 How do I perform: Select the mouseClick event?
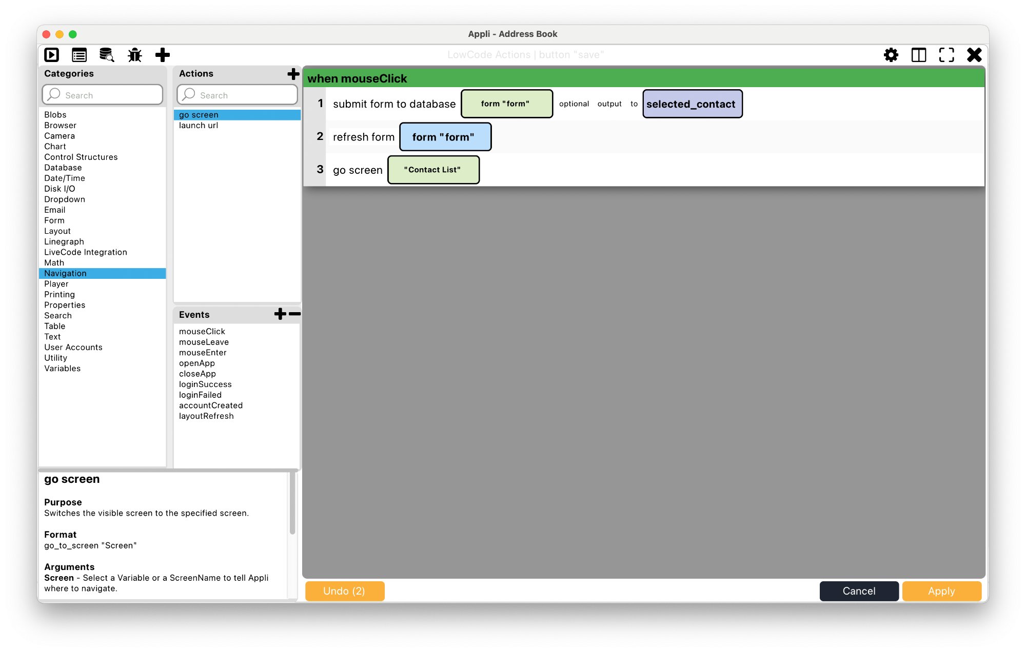click(202, 332)
